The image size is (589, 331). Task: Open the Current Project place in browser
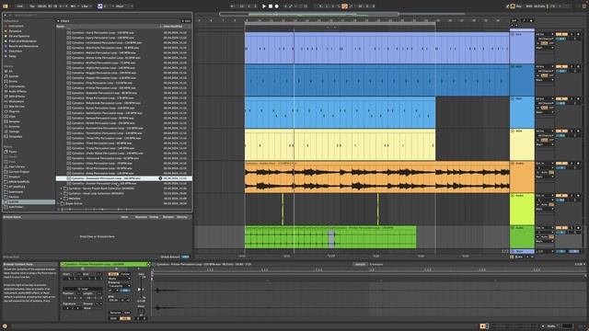[18, 172]
